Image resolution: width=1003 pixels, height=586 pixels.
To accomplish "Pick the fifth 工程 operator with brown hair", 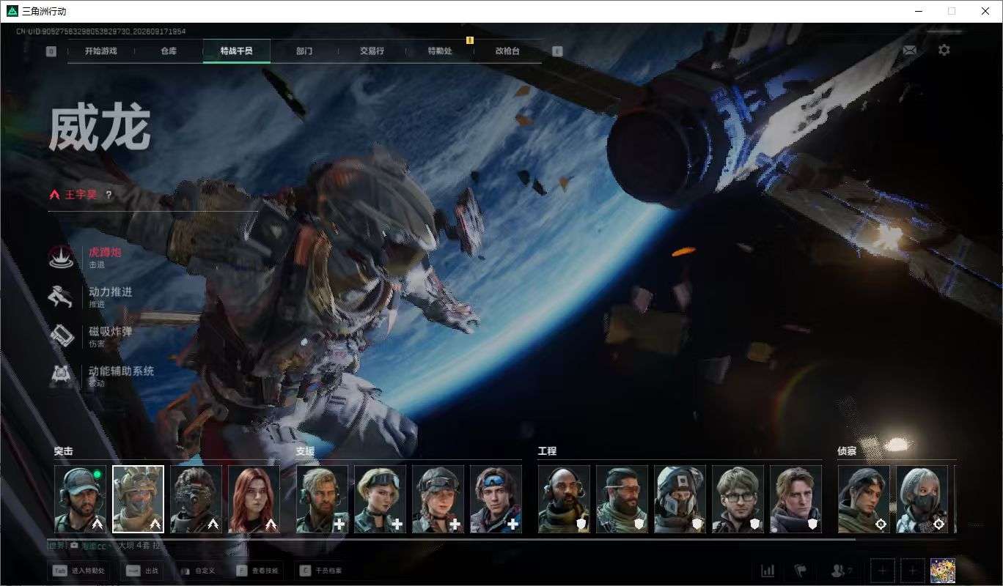I will [x=796, y=499].
